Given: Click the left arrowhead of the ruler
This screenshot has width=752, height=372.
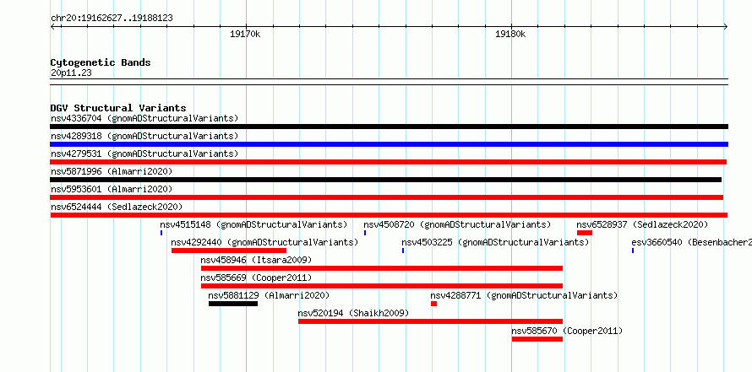Looking at the screenshot, I should click(52, 27).
